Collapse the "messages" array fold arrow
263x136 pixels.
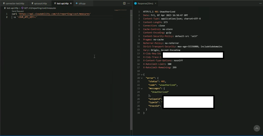[141, 88]
